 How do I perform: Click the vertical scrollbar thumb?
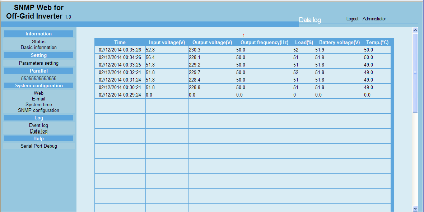415,73
